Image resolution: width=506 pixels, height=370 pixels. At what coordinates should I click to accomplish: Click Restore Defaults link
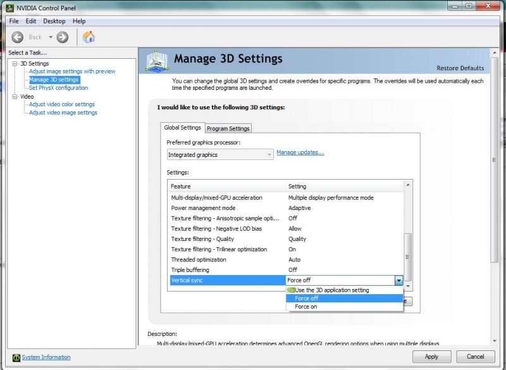[x=460, y=68]
